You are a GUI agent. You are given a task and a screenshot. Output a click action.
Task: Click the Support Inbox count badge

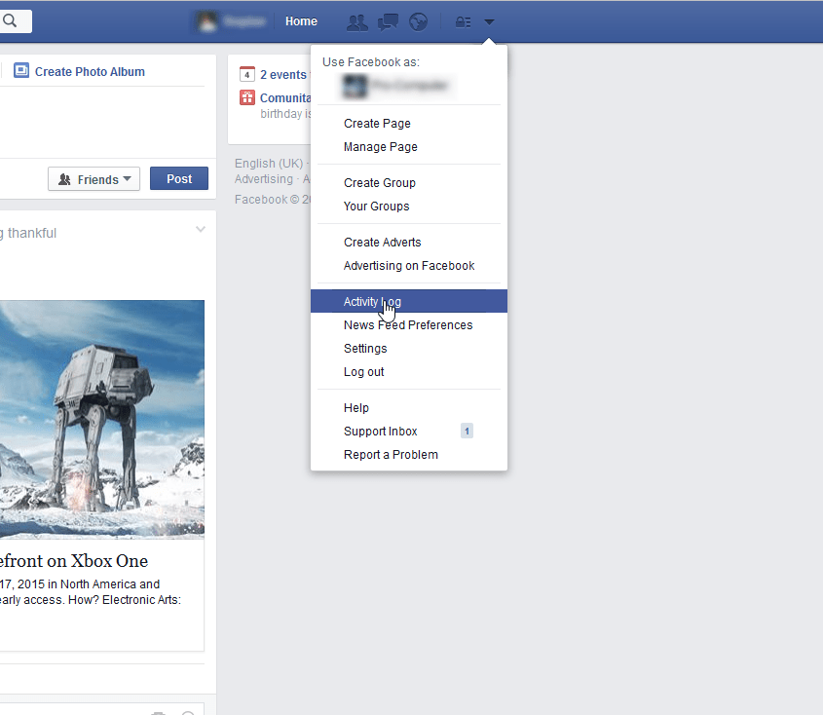(x=467, y=431)
